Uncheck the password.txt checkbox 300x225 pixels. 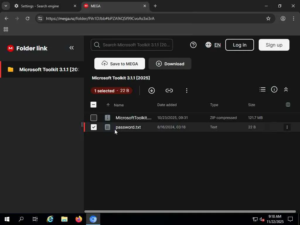tap(94, 127)
